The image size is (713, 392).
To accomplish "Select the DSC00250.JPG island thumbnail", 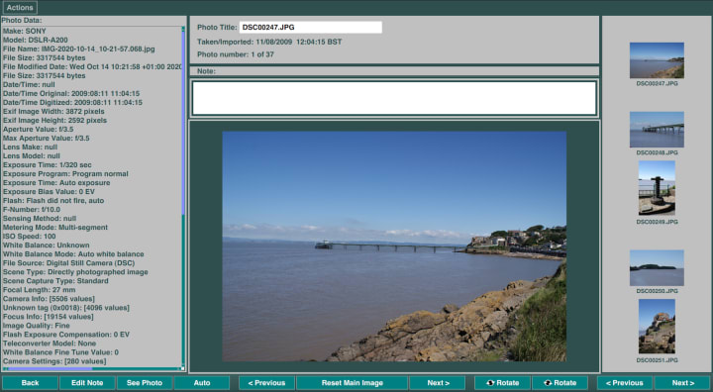I will coord(657,268).
